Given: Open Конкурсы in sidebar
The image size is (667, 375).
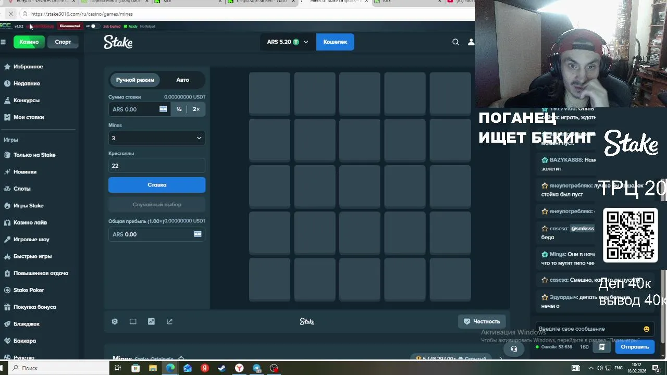Looking at the screenshot, I should tap(27, 100).
